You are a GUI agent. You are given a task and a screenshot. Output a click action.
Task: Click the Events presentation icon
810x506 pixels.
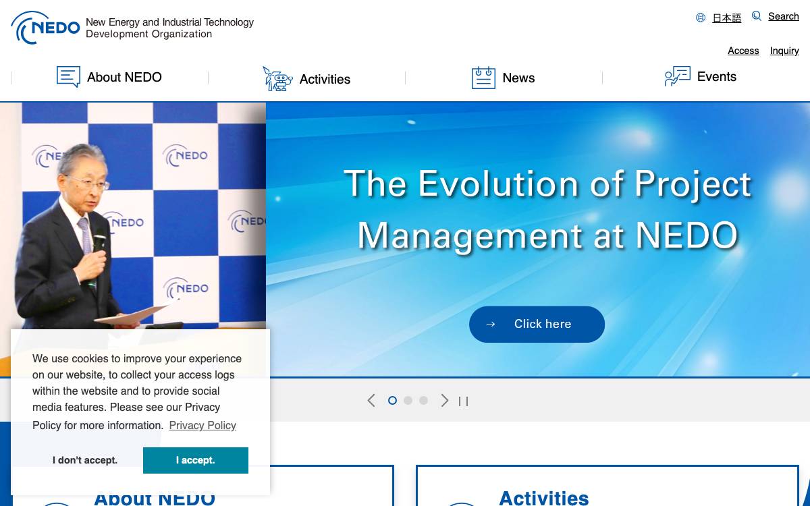[x=677, y=76]
